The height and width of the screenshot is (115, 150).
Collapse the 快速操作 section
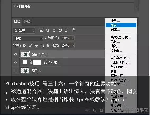[x=15, y=6]
